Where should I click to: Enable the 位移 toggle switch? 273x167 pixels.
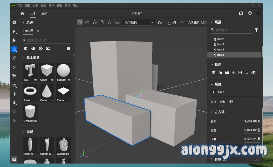tap(256, 159)
